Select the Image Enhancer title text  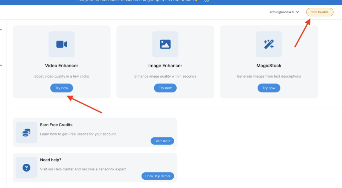click(165, 66)
